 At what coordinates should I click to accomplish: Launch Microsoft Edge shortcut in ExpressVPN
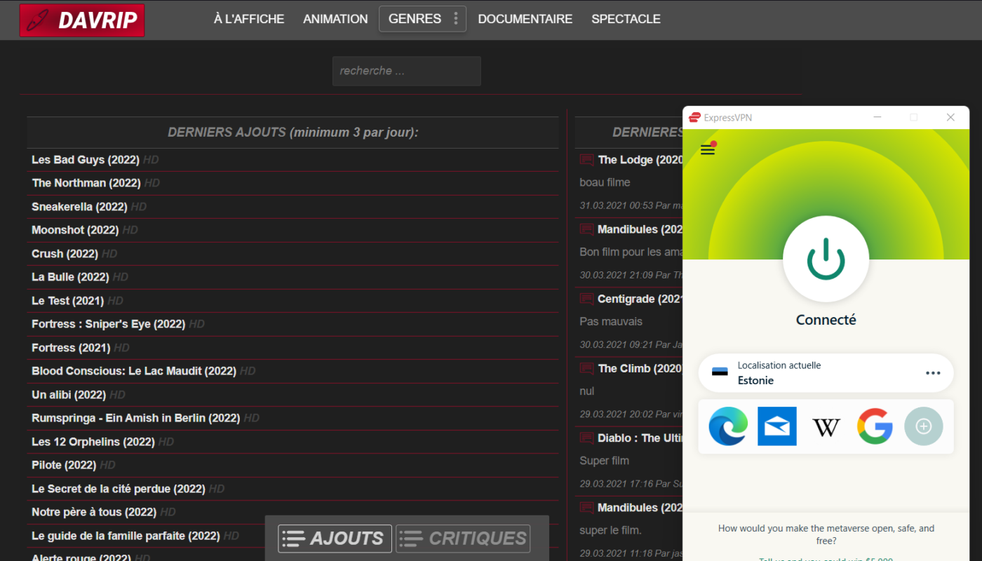[728, 426]
